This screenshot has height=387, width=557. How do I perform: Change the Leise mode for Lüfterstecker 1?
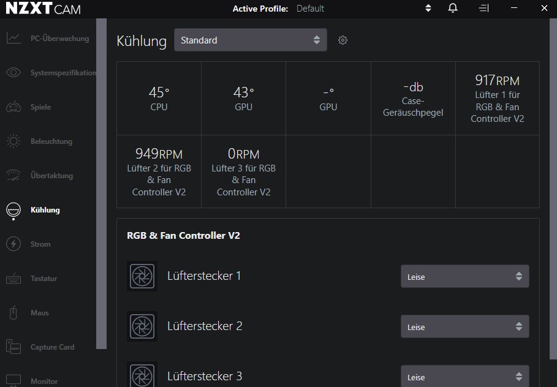(464, 276)
